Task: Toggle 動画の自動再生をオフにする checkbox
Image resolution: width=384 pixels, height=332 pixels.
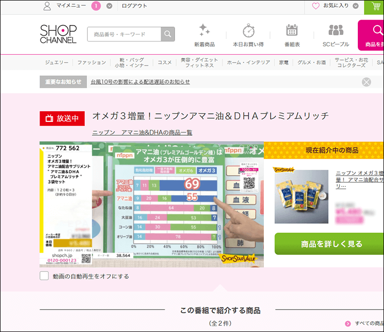Action: [44, 276]
